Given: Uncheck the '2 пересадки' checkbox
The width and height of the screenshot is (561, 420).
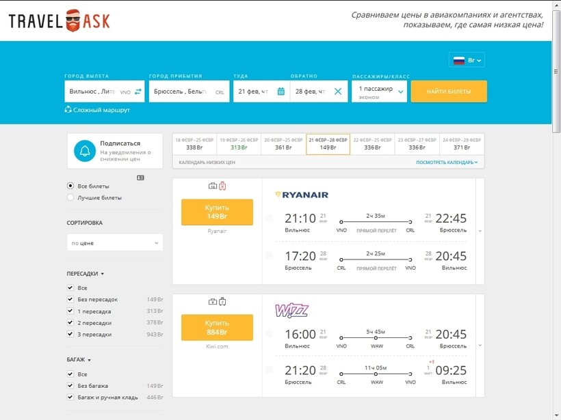Looking at the screenshot, I should pyautogui.click(x=70, y=322).
